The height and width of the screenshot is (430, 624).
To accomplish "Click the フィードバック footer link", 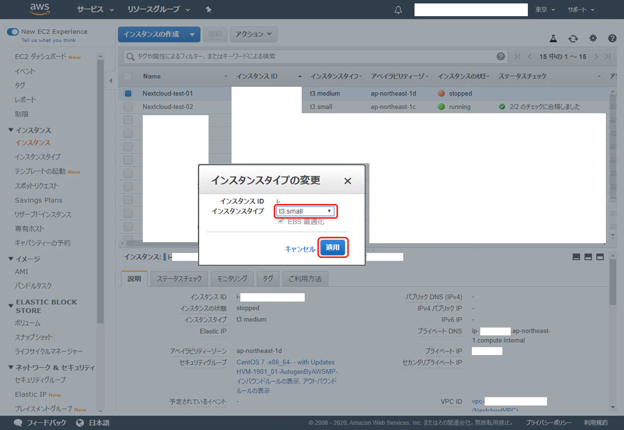I will click(x=46, y=423).
